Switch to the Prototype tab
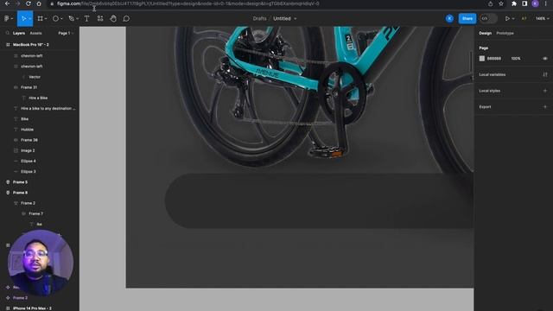The height and width of the screenshot is (311, 553). tap(505, 33)
